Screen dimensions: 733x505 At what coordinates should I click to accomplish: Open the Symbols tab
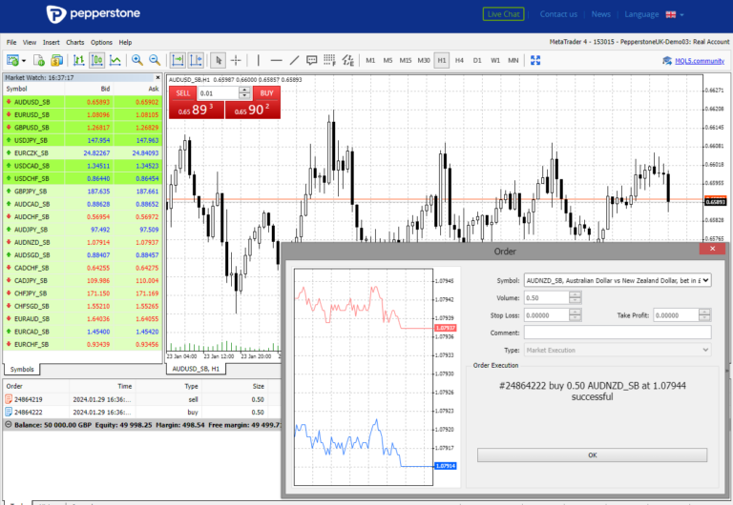(x=22, y=369)
